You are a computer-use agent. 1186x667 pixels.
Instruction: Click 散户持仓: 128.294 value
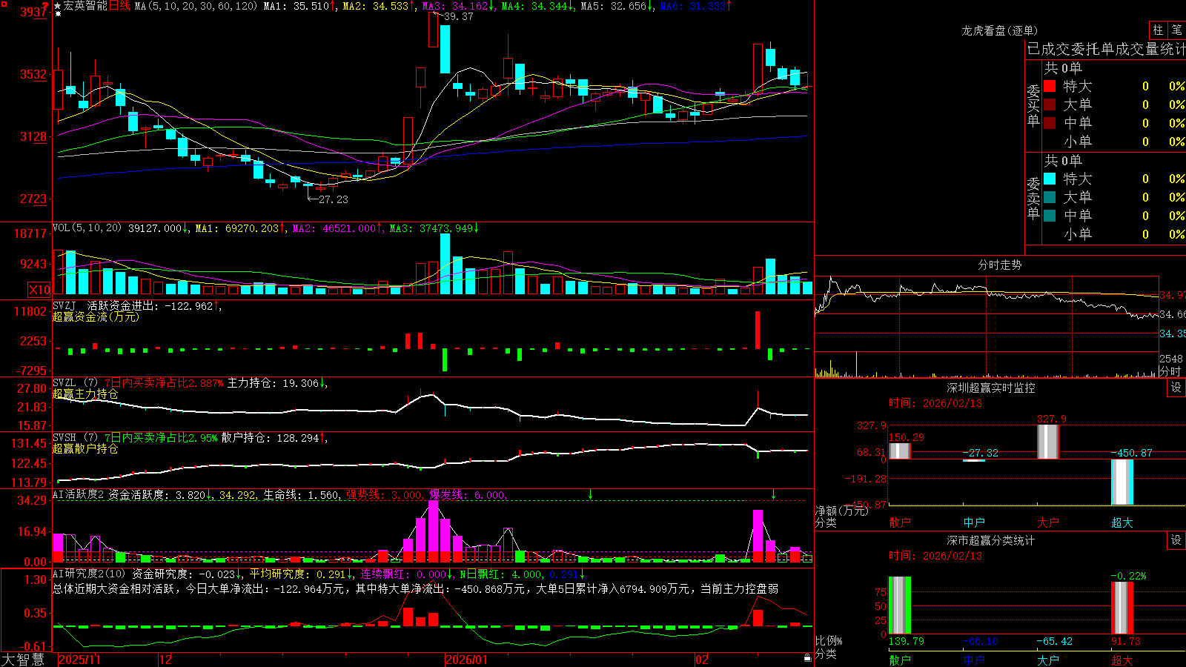click(271, 438)
